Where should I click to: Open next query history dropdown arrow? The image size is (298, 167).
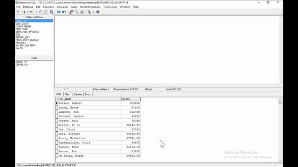[x=36, y=12]
